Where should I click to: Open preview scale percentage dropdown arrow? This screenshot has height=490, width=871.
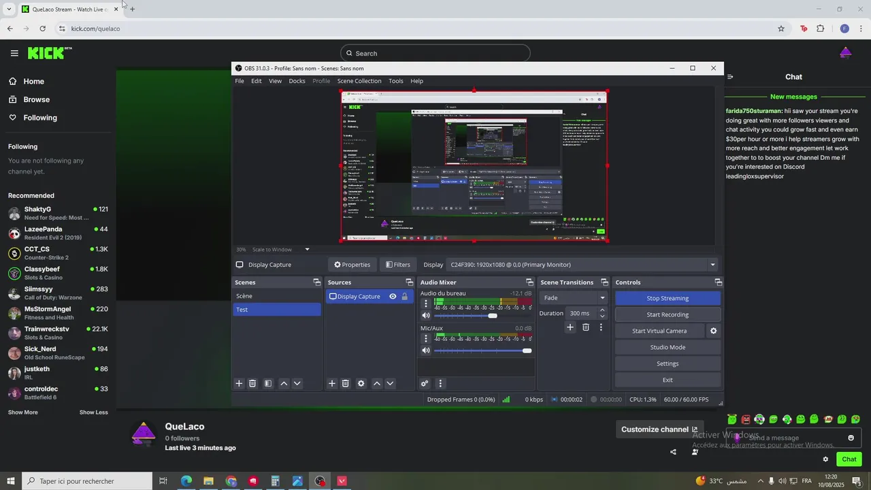pyautogui.click(x=307, y=249)
